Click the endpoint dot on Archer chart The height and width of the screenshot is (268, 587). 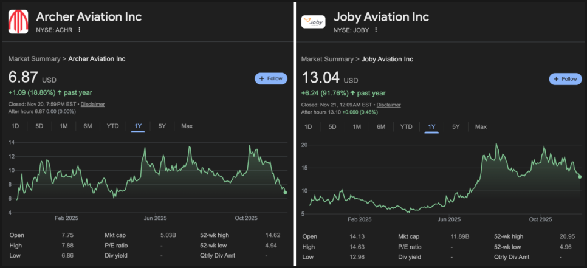coord(285,192)
